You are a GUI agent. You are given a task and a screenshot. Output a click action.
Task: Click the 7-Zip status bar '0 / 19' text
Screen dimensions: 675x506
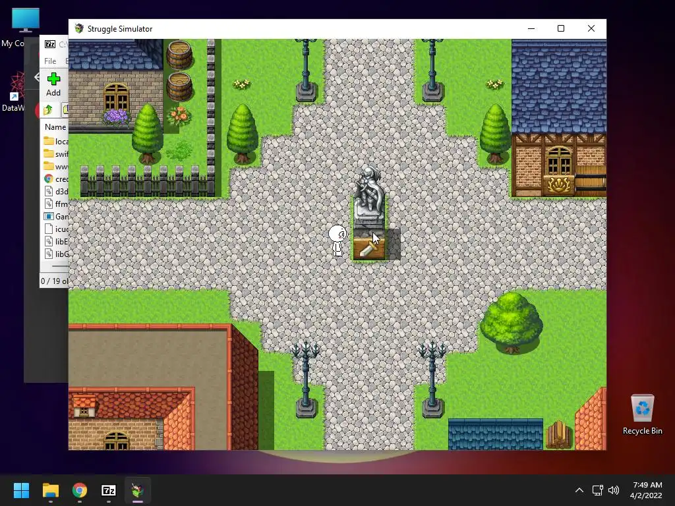click(54, 281)
